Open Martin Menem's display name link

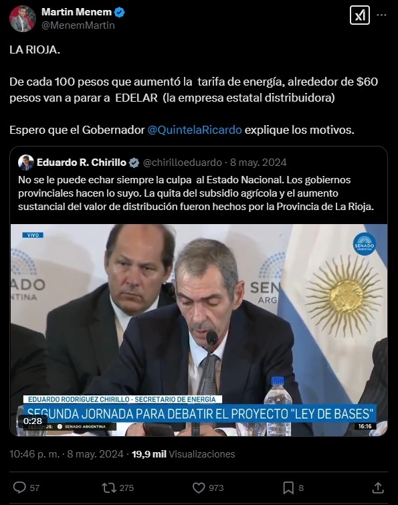tap(76, 12)
